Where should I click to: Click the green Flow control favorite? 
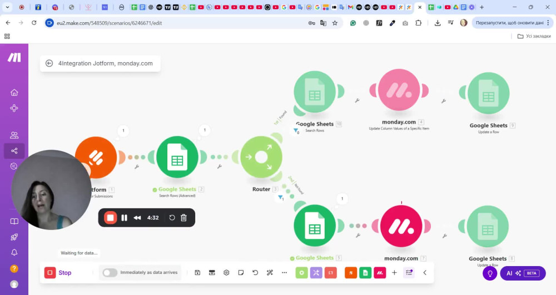(302, 273)
